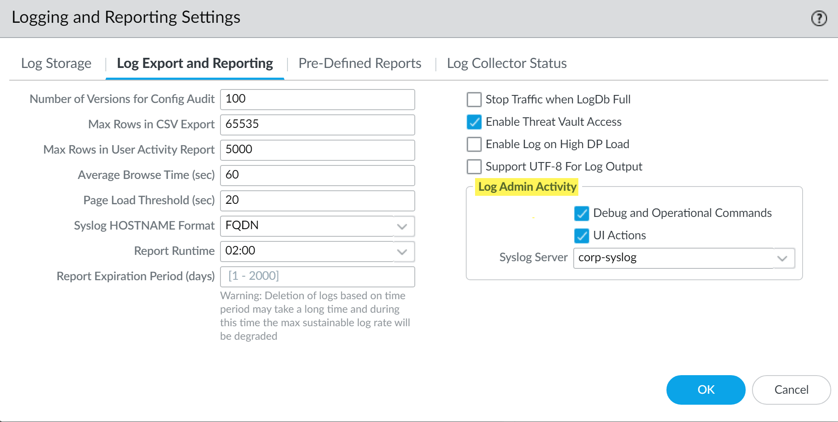Uncheck Debug and Operational Commands
Viewport: 838px width, 422px height.
click(x=582, y=214)
